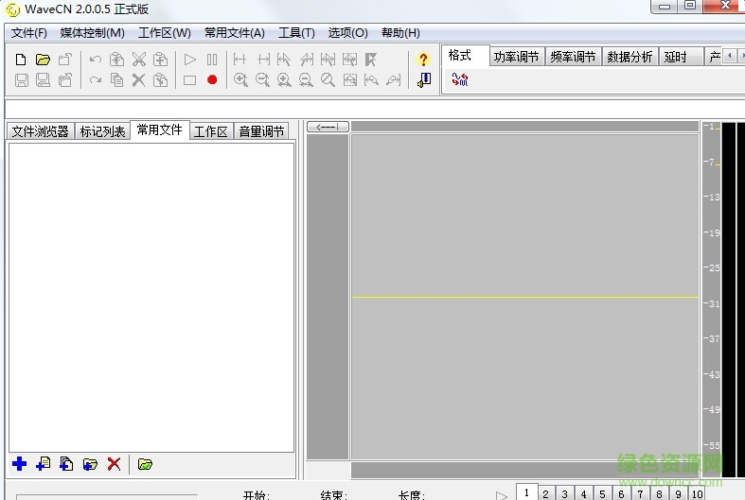Click the zoom in magnifier icon
The height and width of the screenshot is (500, 745).
click(240, 80)
